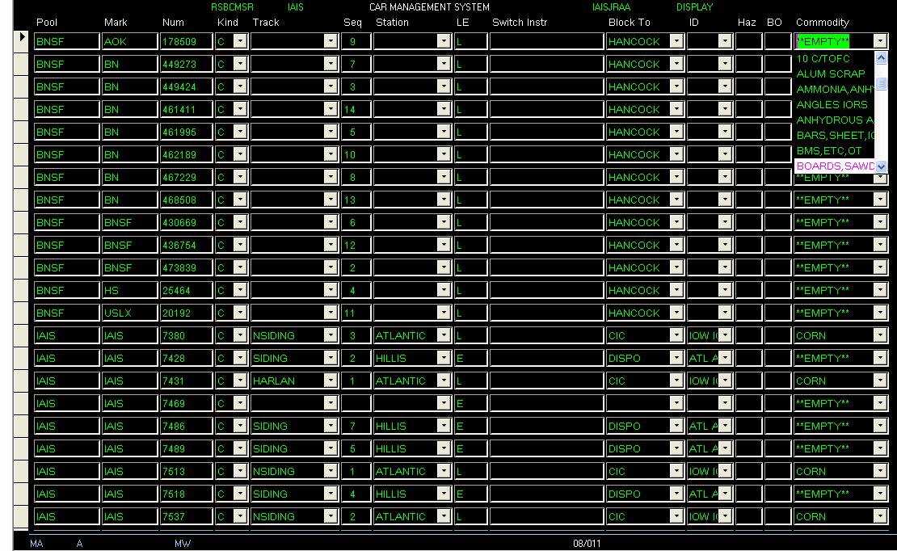This screenshot has width=897, height=551.
Task: Click the commodity list scrollbar thumb
Action: coord(881,84)
